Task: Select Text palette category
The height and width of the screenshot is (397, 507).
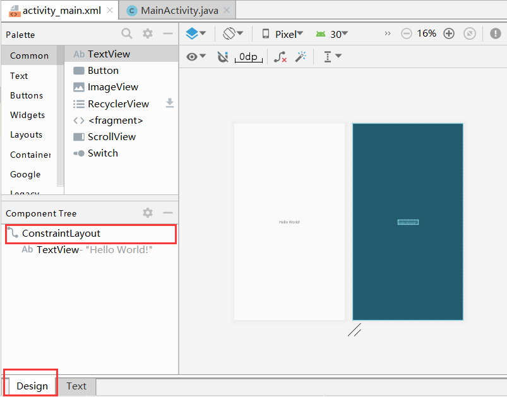Action: pyautogui.click(x=19, y=76)
